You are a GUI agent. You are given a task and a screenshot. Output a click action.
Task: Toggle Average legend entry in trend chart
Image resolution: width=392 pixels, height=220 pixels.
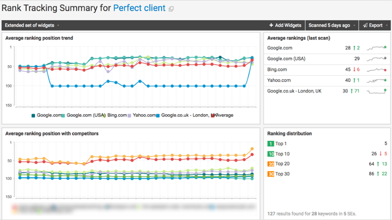pyautogui.click(x=222, y=115)
